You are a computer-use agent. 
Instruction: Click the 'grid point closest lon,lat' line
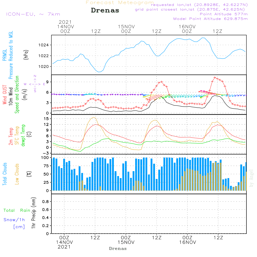(190, 10)
